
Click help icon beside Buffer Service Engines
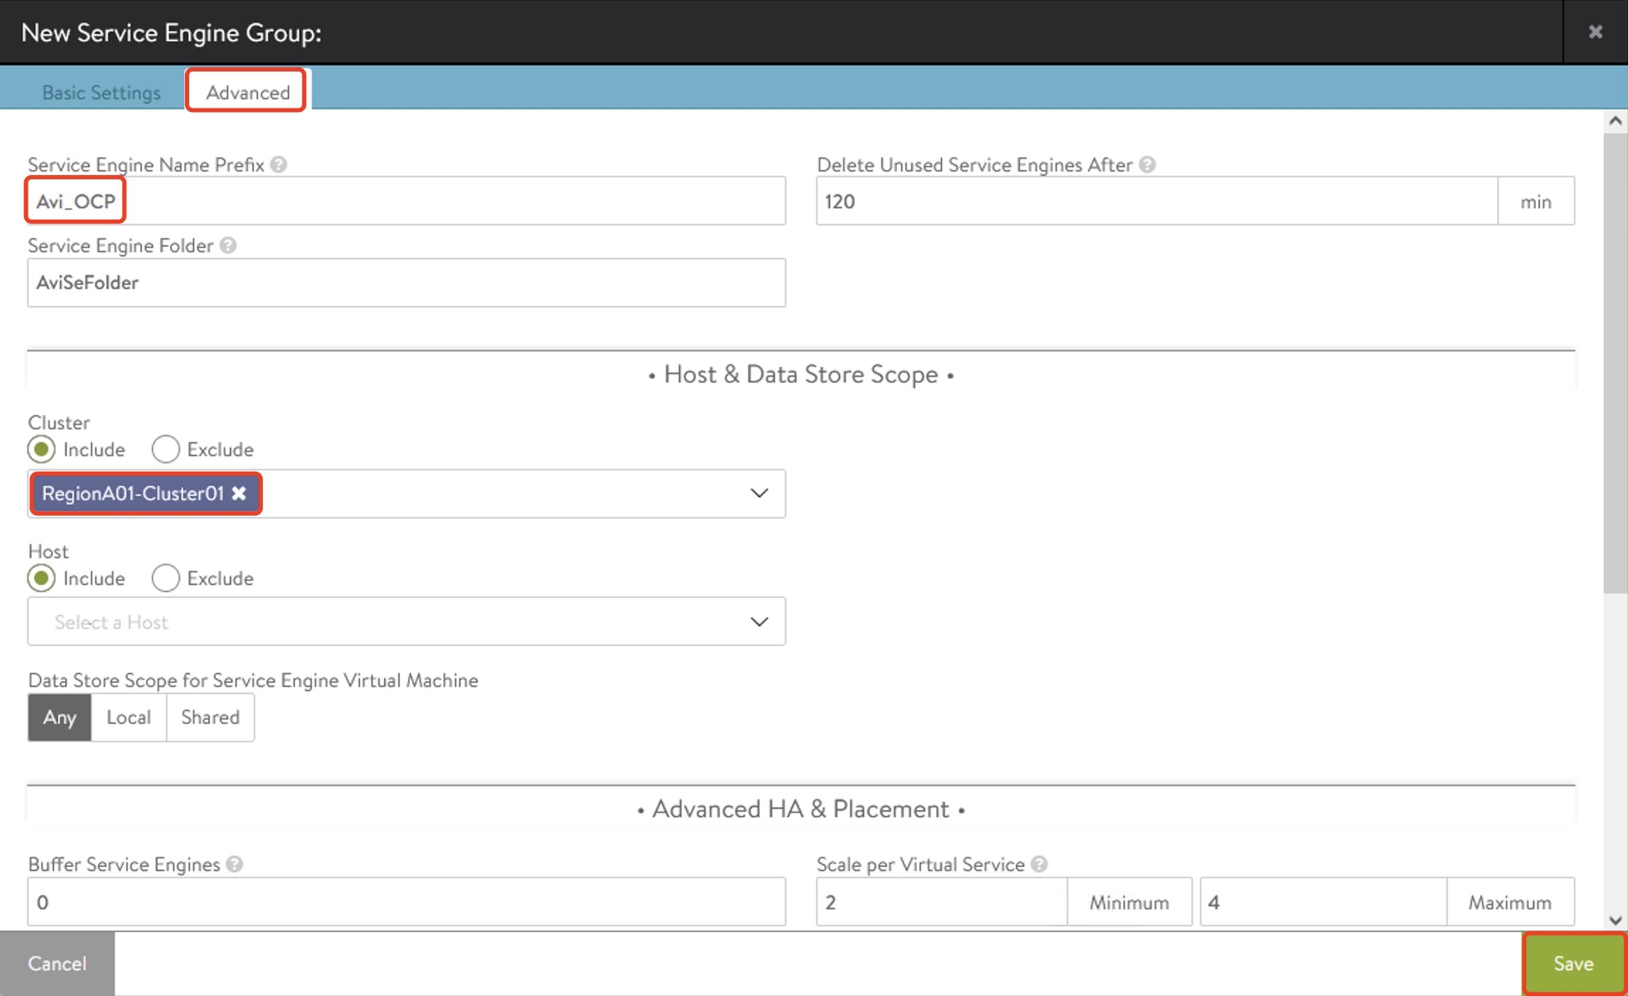click(x=234, y=864)
